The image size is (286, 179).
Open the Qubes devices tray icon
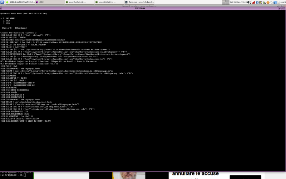(271, 3)
